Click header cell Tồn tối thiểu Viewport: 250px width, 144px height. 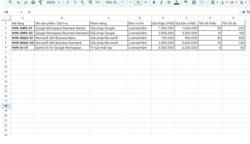(210, 23)
